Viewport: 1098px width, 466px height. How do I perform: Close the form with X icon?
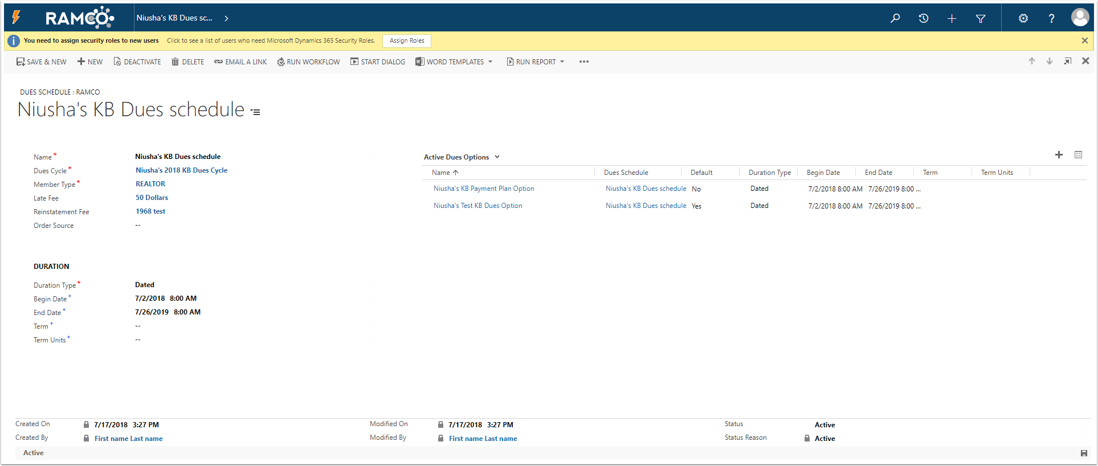[x=1085, y=61]
